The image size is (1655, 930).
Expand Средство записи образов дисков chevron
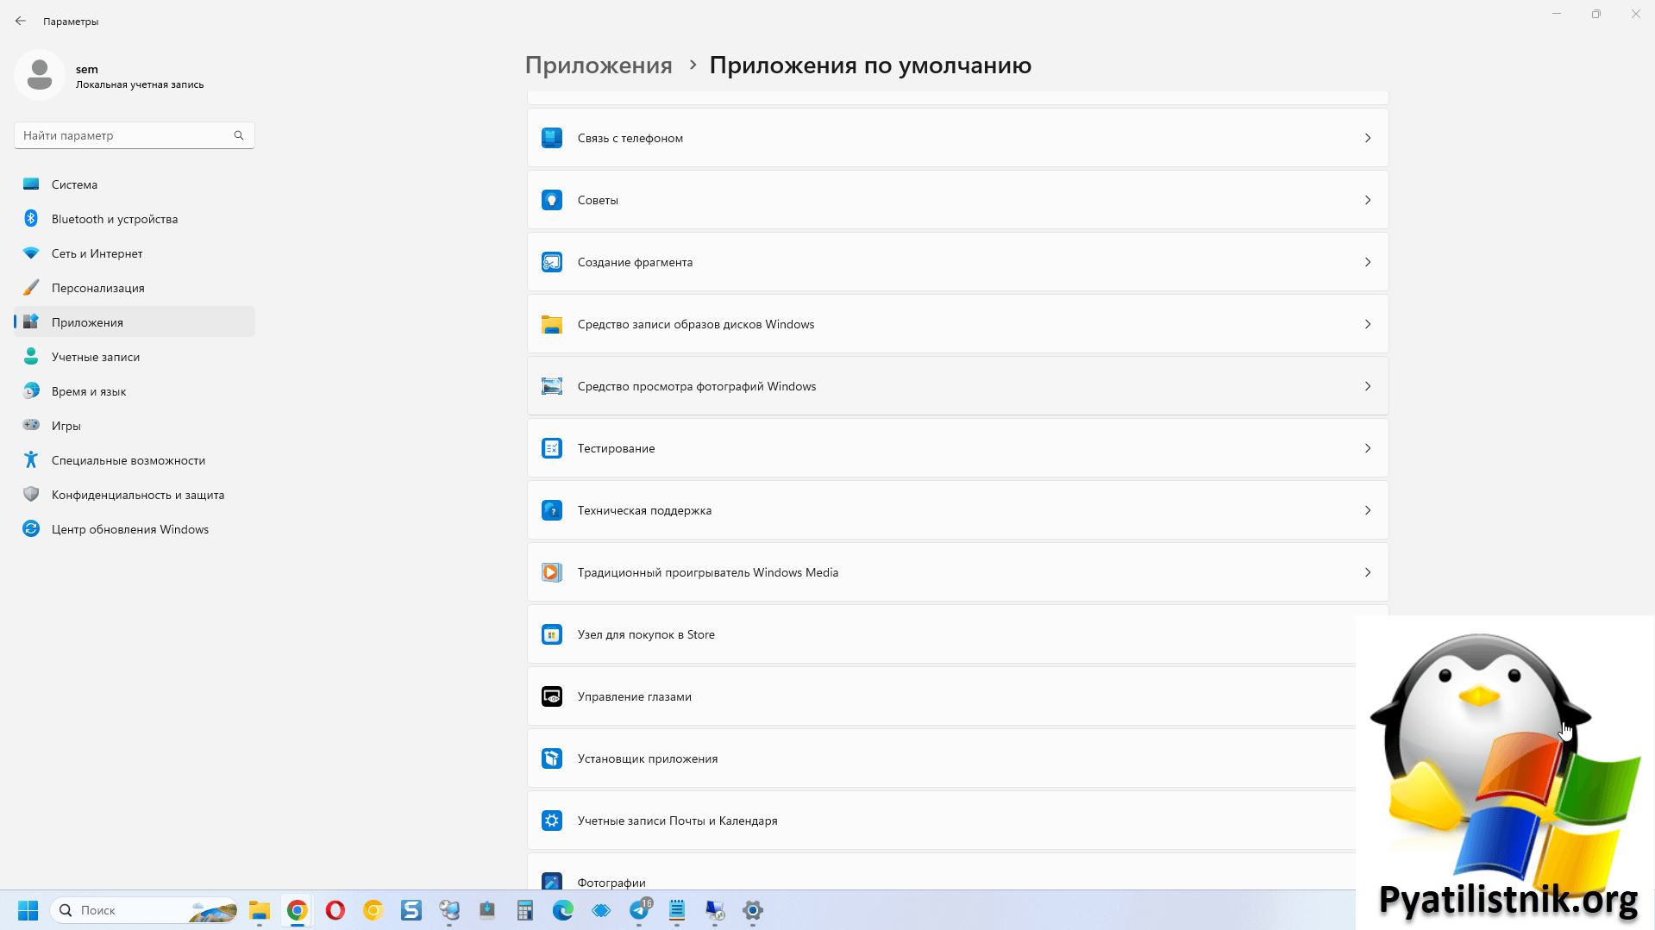tap(1367, 324)
